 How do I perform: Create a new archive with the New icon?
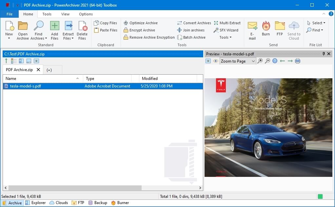tap(9, 26)
